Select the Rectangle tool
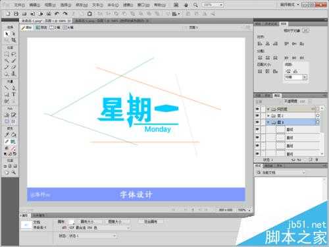Screen dimensions: 329x247 [x=7, y=94]
